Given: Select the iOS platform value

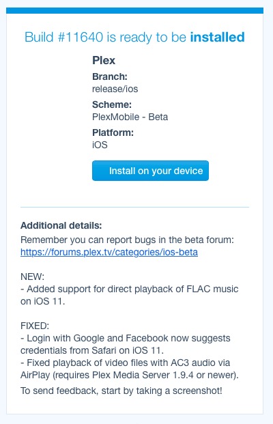Looking at the screenshot, I should point(100,145).
